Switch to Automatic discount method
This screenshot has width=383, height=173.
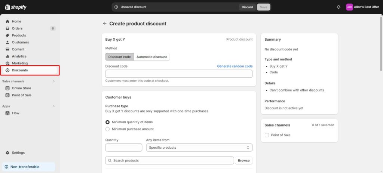(x=151, y=57)
